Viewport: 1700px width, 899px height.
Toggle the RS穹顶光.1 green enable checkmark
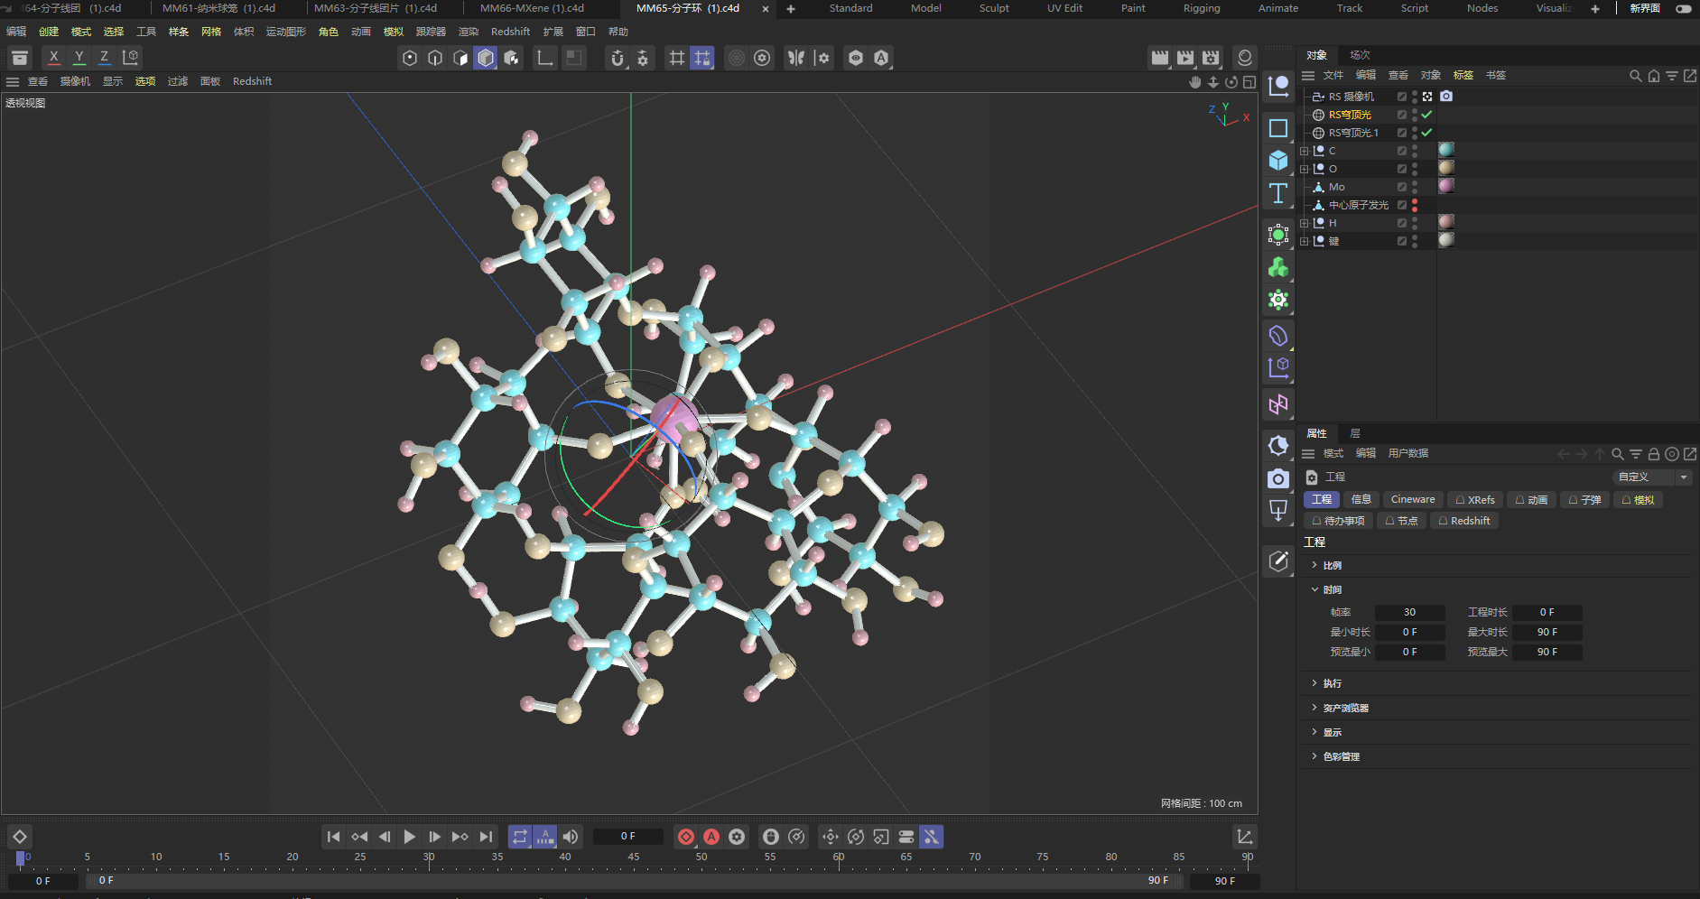pyautogui.click(x=1426, y=133)
